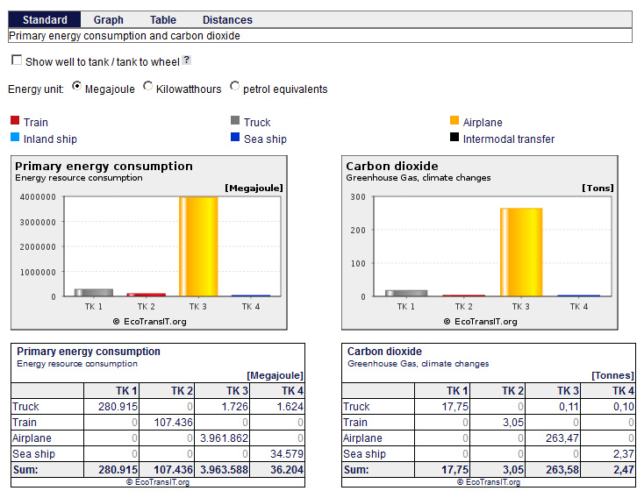Select the Standard tab
The width and height of the screenshot is (637, 491).
pyautogui.click(x=45, y=19)
